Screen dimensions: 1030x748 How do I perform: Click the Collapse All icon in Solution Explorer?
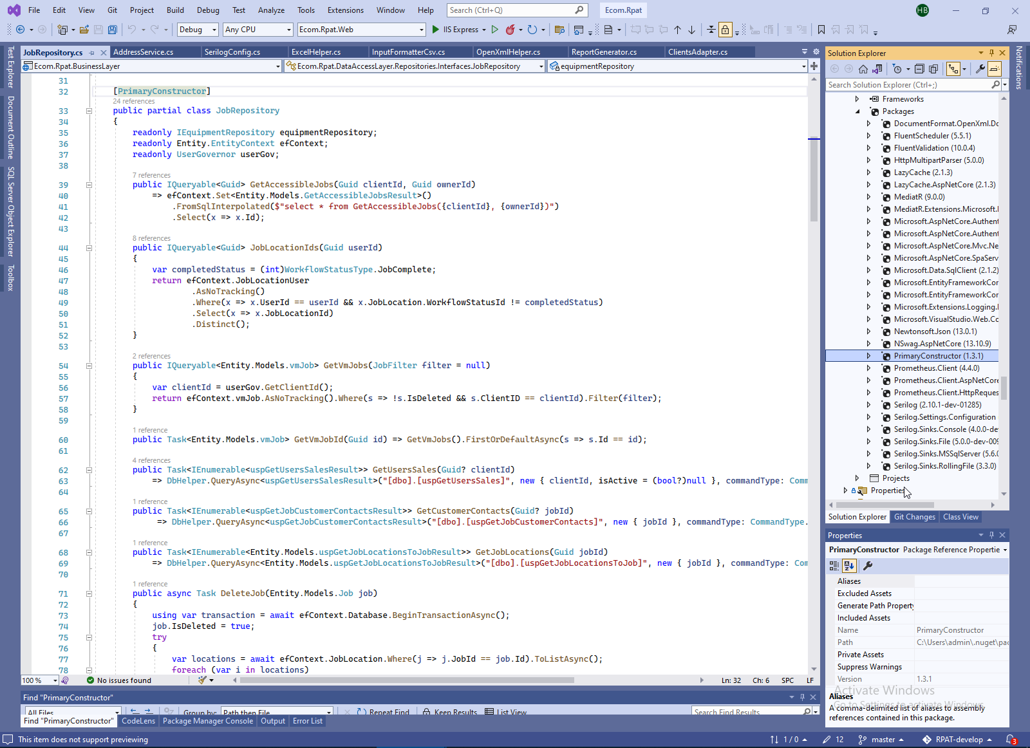919,69
